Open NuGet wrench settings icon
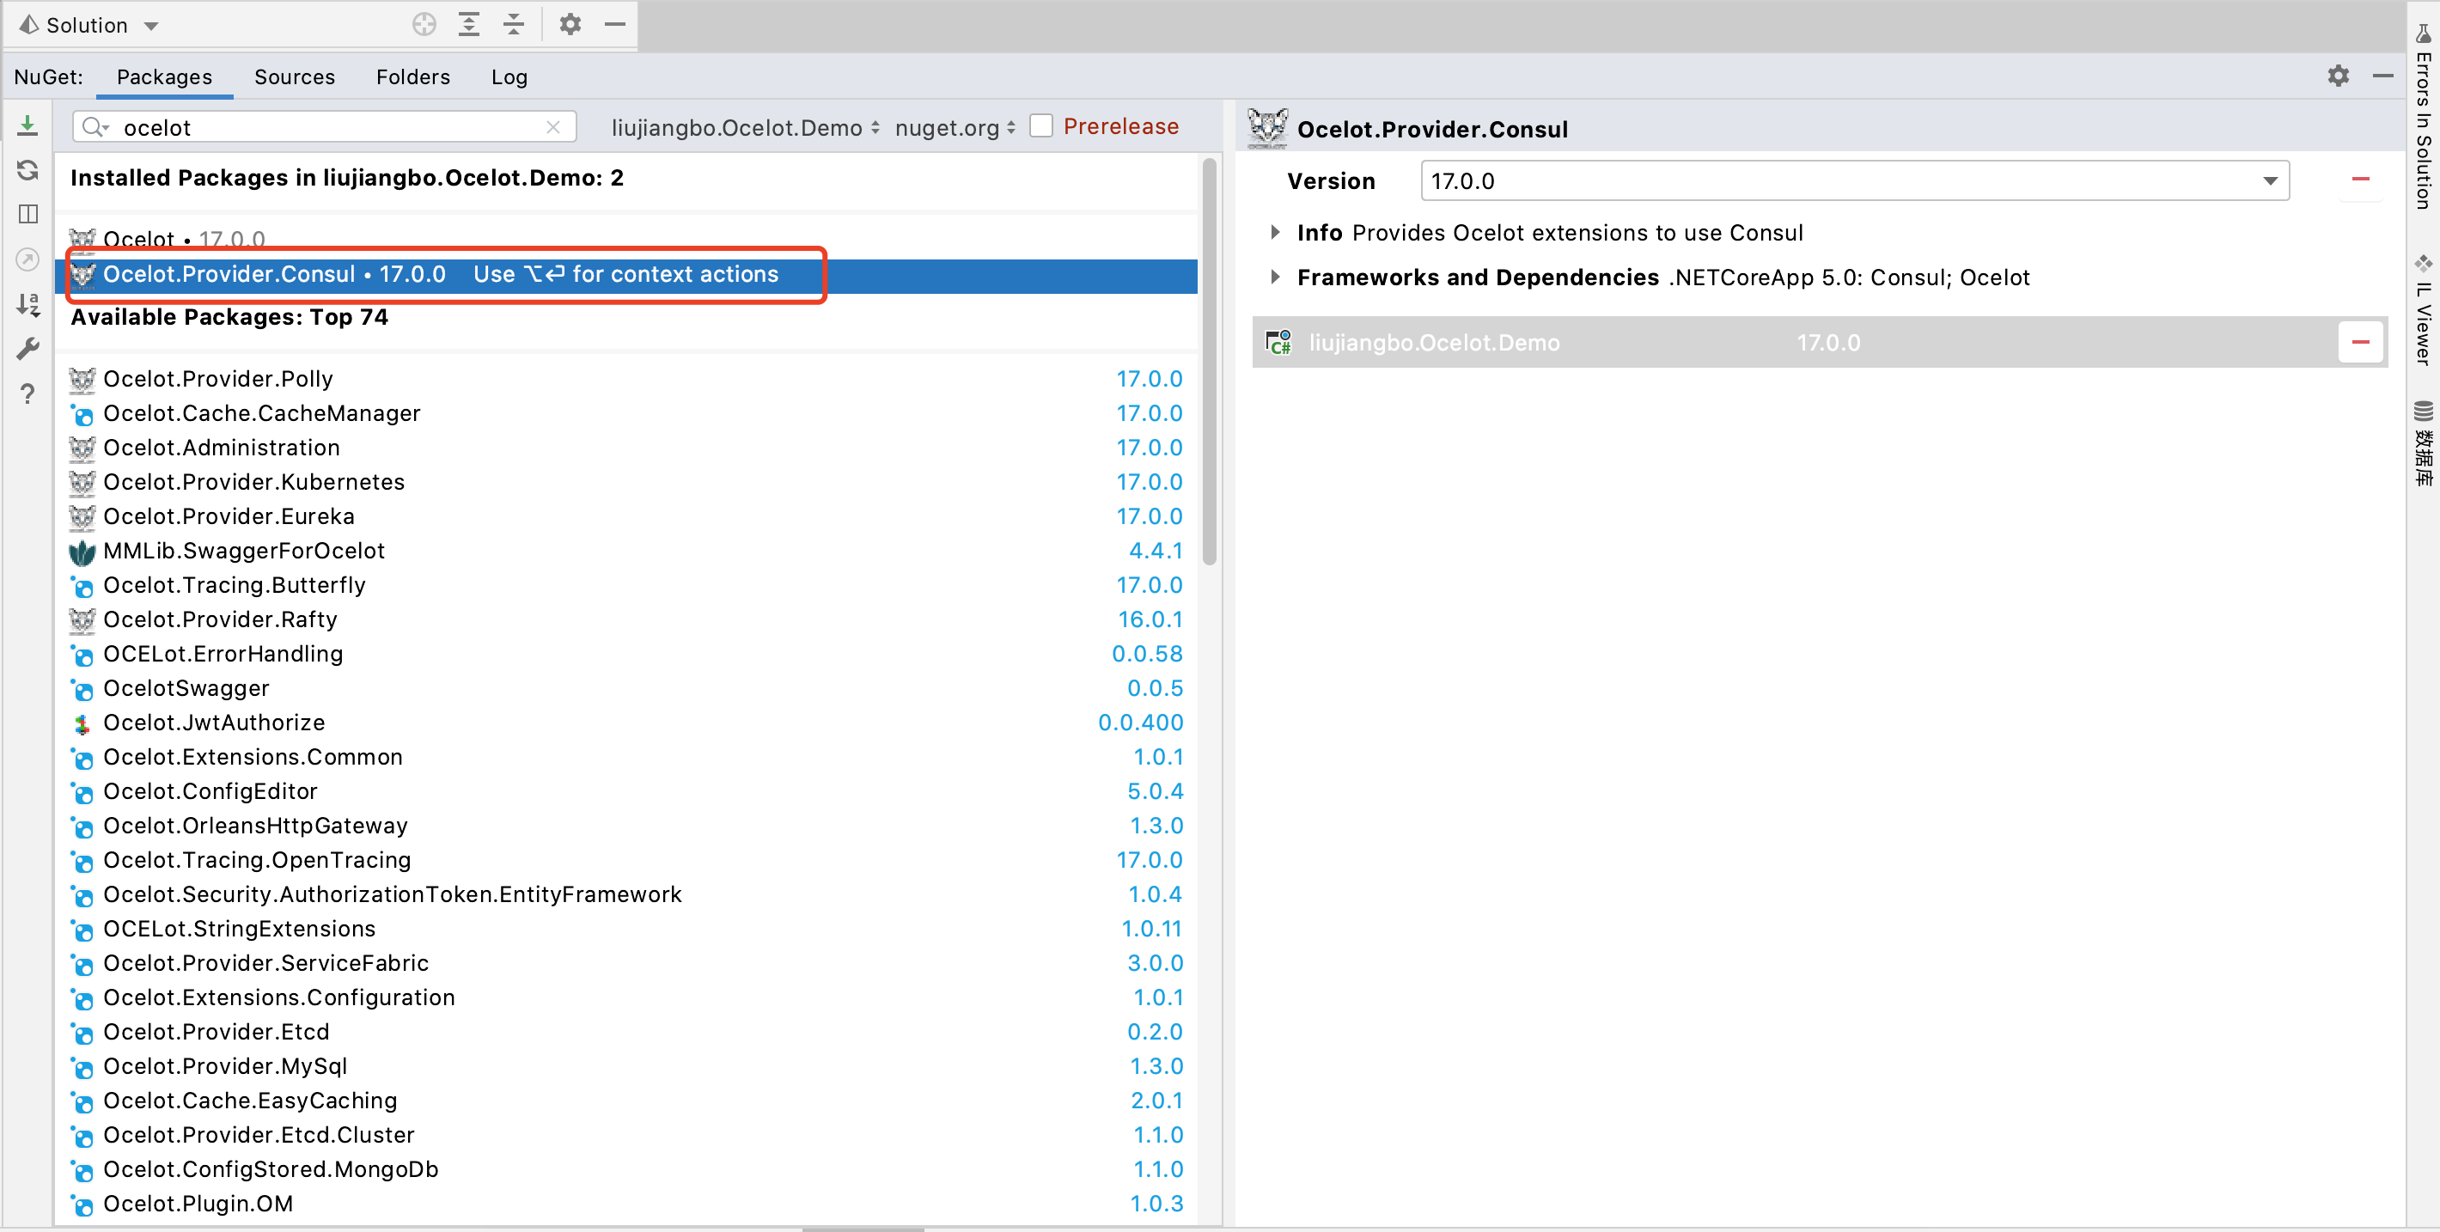Image resolution: width=2440 pixels, height=1232 pixels. tap(27, 349)
